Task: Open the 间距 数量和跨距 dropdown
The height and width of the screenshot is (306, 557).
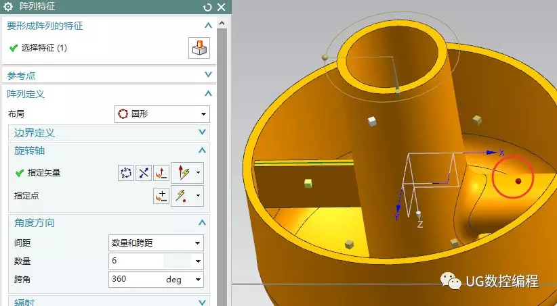Action: coord(156,243)
